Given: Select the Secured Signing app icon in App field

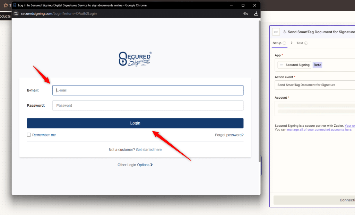Looking at the screenshot, I should point(281,65).
